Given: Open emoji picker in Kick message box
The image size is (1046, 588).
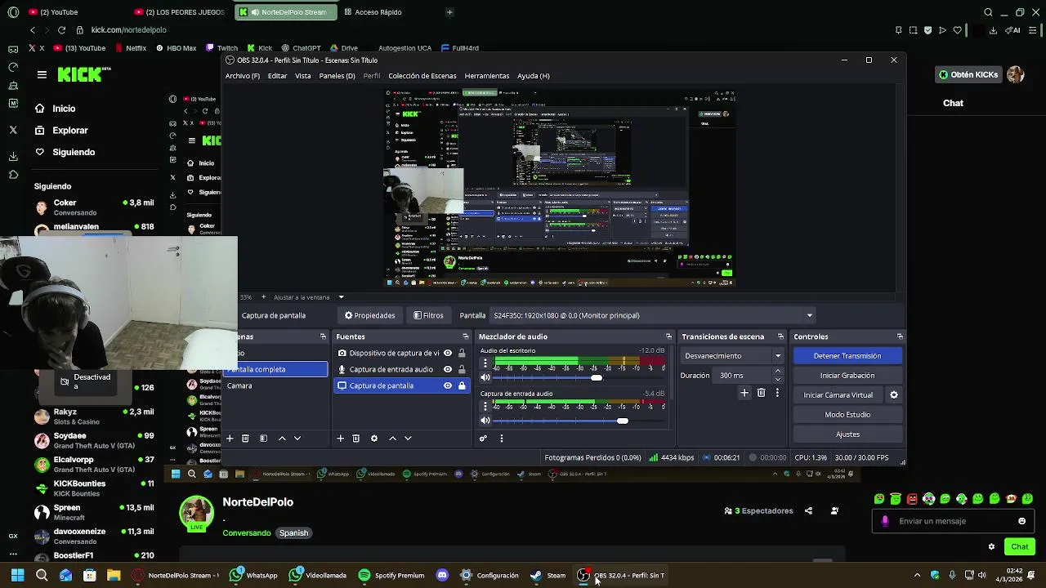Looking at the screenshot, I should point(1021,521).
